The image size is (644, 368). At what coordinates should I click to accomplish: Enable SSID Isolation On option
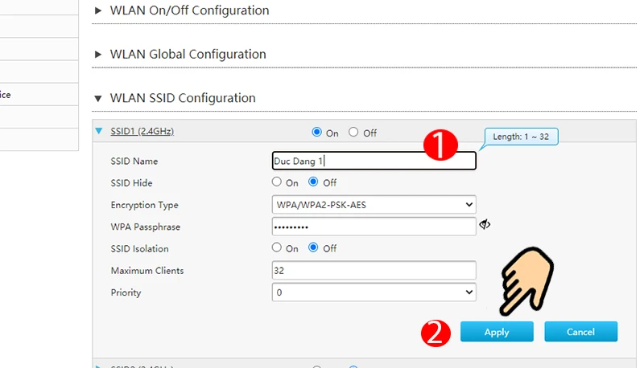point(278,248)
